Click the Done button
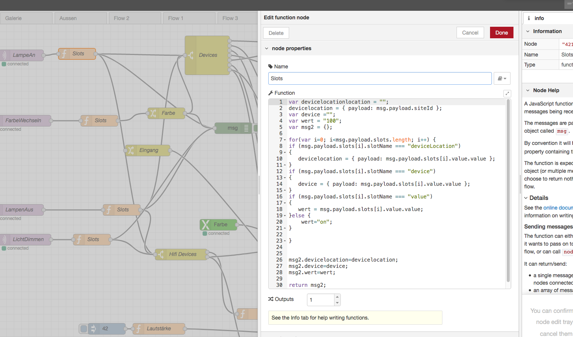Viewport: 573px width, 337px height. point(501,33)
